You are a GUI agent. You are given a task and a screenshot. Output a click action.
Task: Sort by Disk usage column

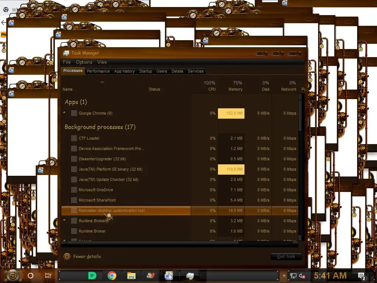tap(265, 86)
